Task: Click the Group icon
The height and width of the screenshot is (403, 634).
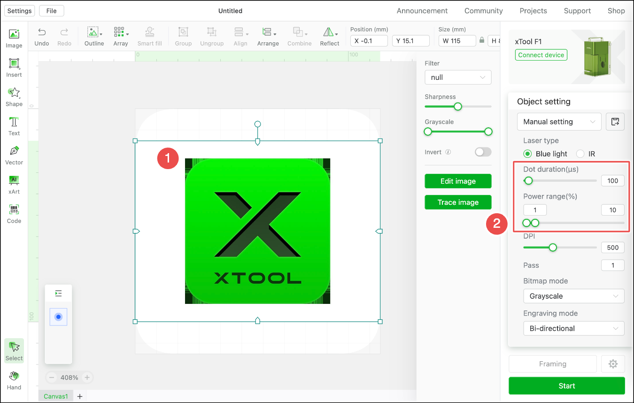Action: tap(183, 32)
